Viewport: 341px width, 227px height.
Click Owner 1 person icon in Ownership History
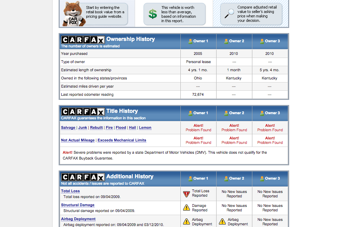pyautogui.click(x=190, y=41)
